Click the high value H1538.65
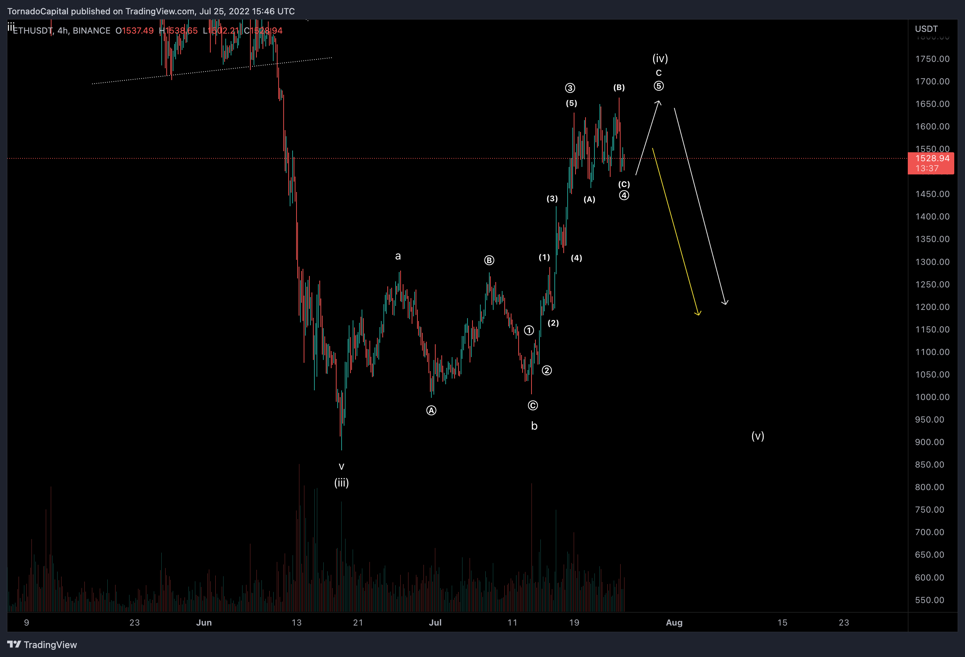The height and width of the screenshot is (657, 965). (x=178, y=31)
